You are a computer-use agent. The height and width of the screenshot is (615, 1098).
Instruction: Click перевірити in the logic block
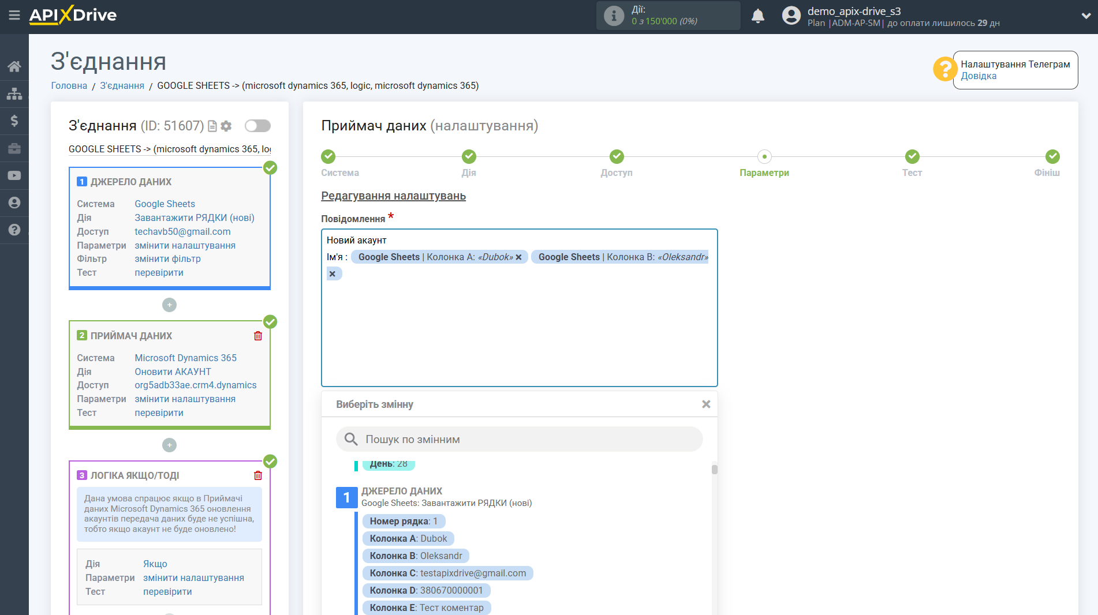click(x=167, y=591)
